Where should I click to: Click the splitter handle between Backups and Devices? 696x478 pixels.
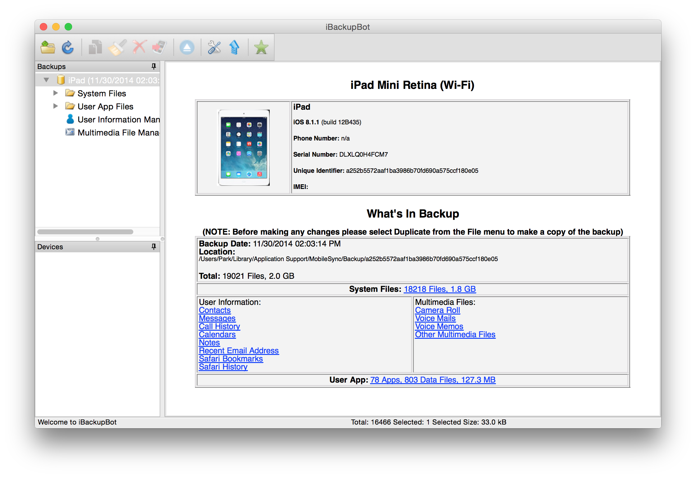(x=98, y=239)
